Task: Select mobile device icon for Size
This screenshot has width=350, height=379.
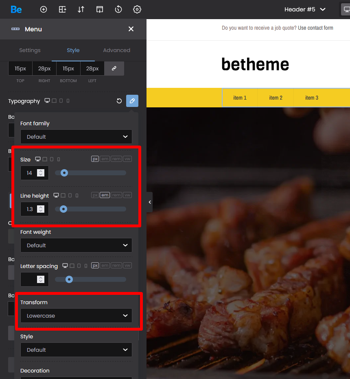Action: pyautogui.click(x=59, y=159)
